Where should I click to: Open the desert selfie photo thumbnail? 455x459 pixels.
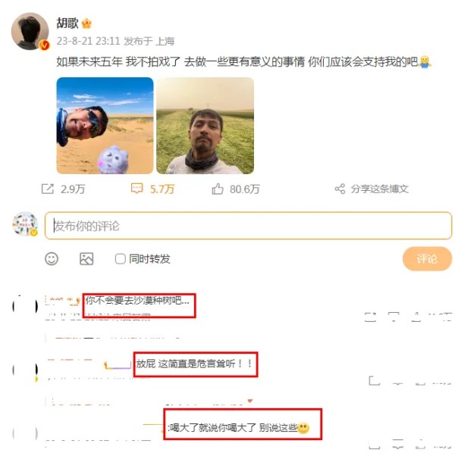pyautogui.click(x=105, y=126)
